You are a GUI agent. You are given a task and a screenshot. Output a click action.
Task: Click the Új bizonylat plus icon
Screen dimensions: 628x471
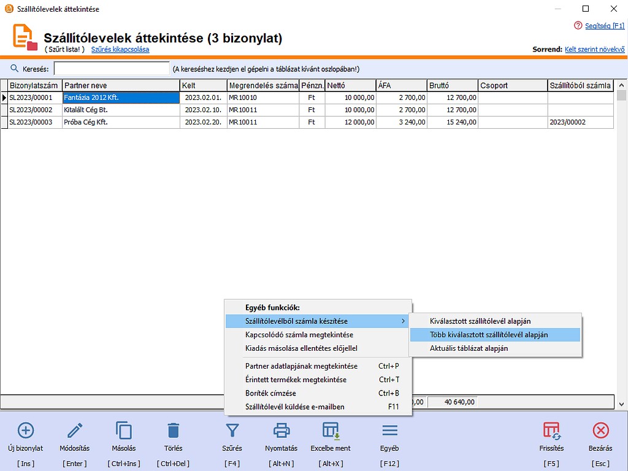[x=26, y=430]
